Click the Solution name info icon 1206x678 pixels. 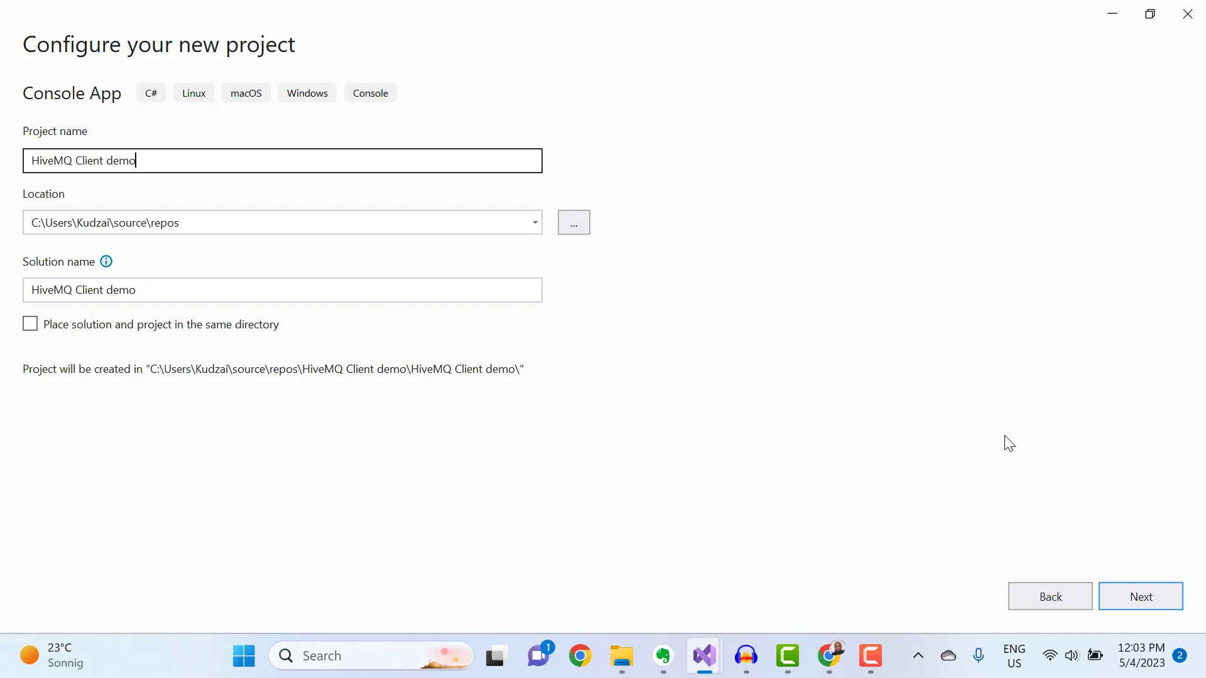coord(106,262)
